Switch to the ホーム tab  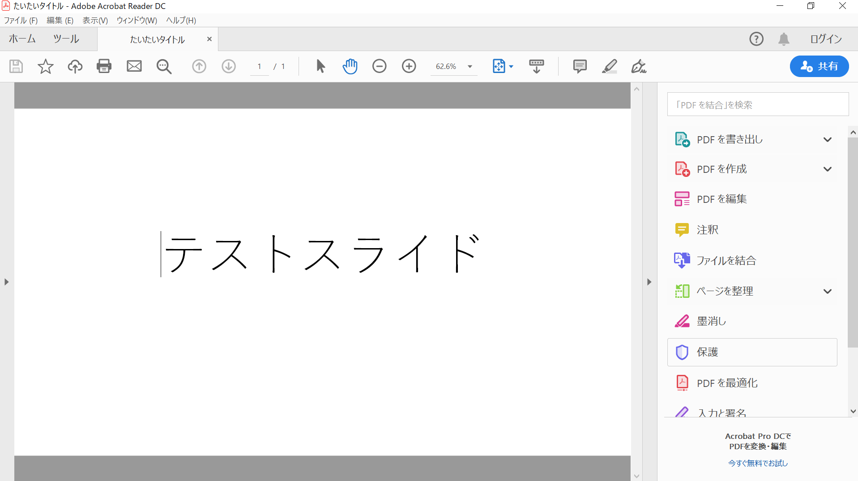(x=22, y=39)
